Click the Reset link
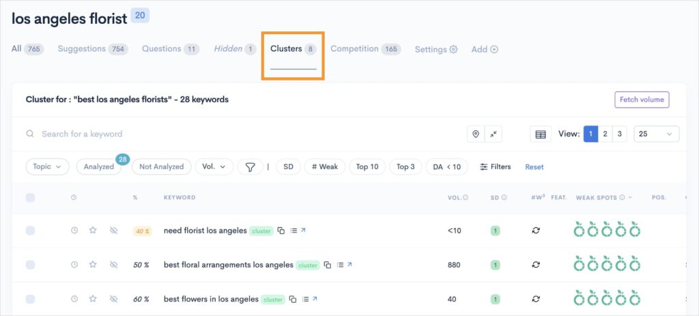The height and width of the screenshot is (316, 699). [534, 167]
